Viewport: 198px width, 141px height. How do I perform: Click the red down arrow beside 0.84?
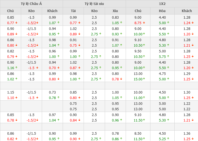point(79,120)
